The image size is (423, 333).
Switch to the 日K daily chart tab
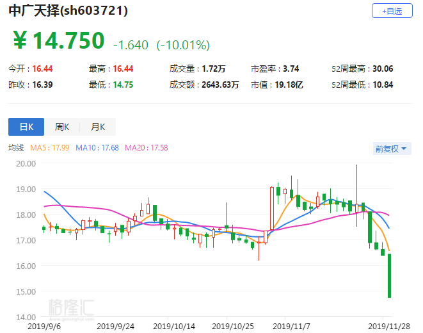26,127
